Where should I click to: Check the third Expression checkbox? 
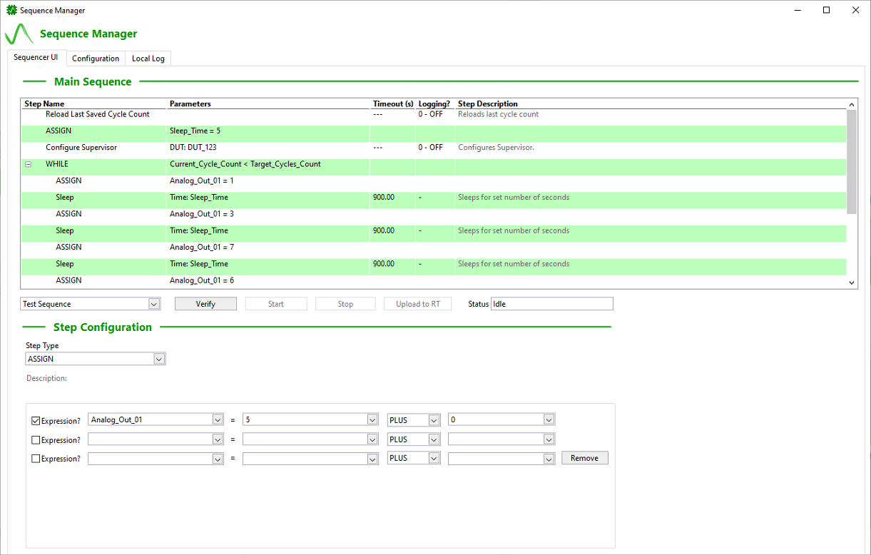36,459
